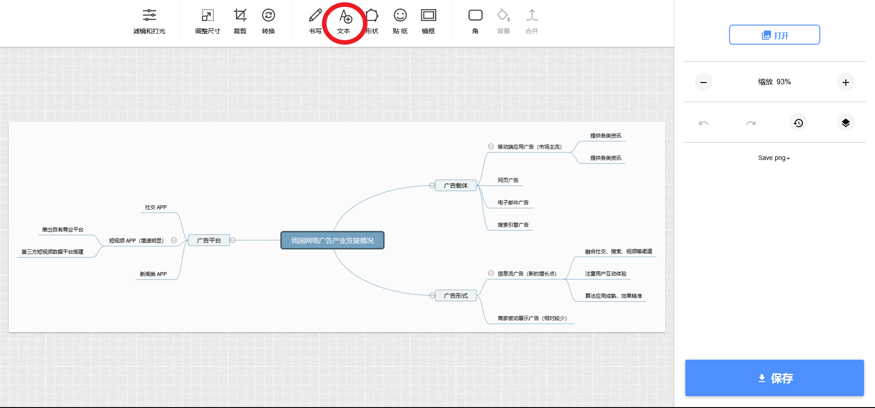Click the redo arrow icon

(x=751, y=123)
